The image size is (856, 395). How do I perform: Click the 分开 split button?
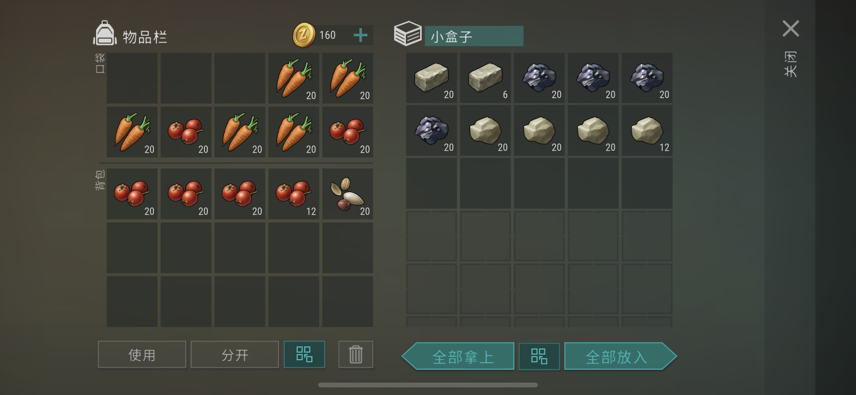tap(235, 354)
